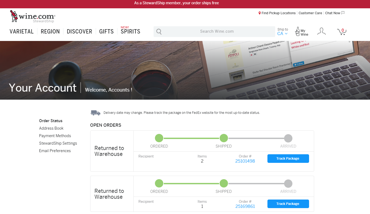The height and width of the screenshot is (214, 370).
Task: Go to Payment Methods
Action: (x=55, y=136)
